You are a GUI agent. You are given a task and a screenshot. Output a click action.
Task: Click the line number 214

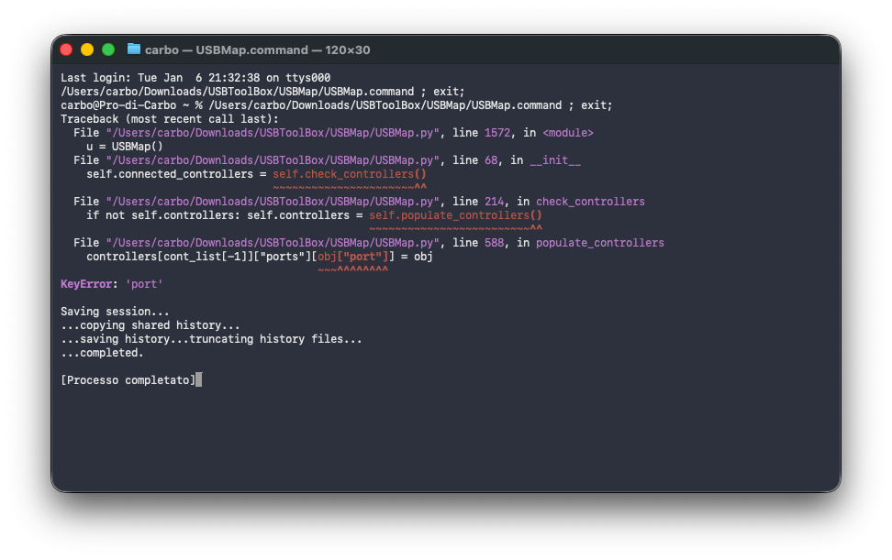tap(495, 202)
